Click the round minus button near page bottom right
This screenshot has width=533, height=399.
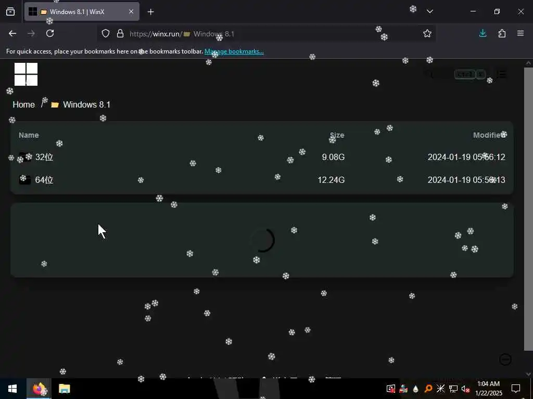[505, 359]
